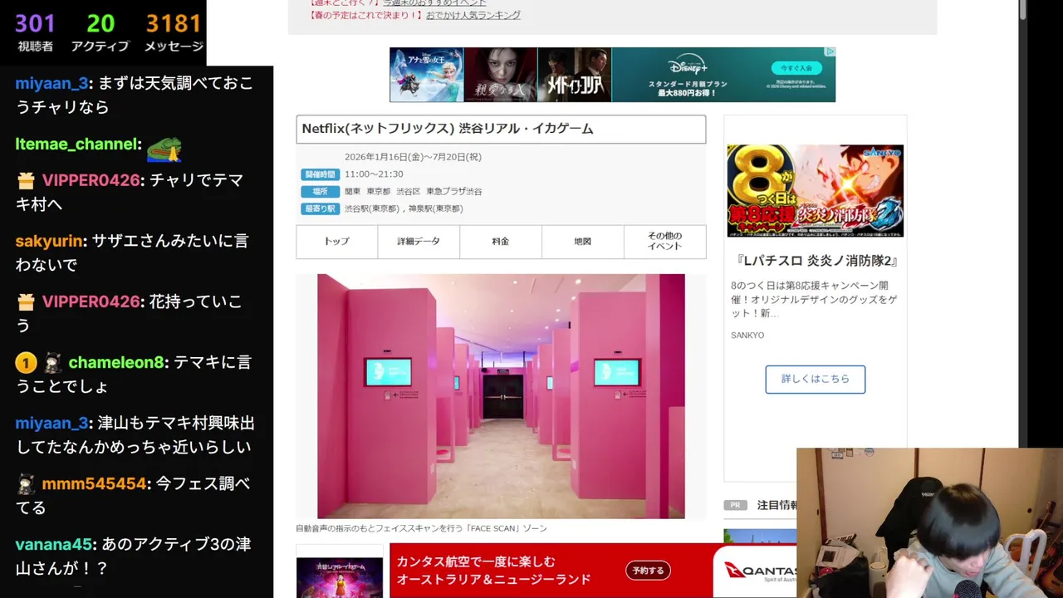Viewport: 1063px width, 598px height.
Task: Open the 炎炎ノ消防隊2 ad image
Action: point(815,191)
